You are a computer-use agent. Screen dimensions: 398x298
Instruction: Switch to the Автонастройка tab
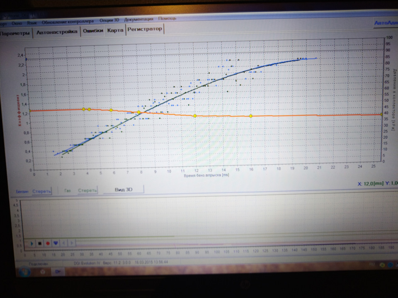coord(57,32)
